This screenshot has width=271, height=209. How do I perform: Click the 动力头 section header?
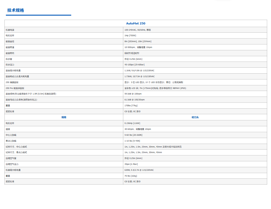pos(195,117)
